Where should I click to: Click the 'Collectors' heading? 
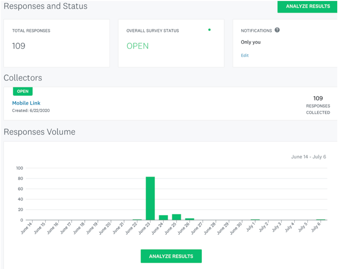tap(23, 78)
